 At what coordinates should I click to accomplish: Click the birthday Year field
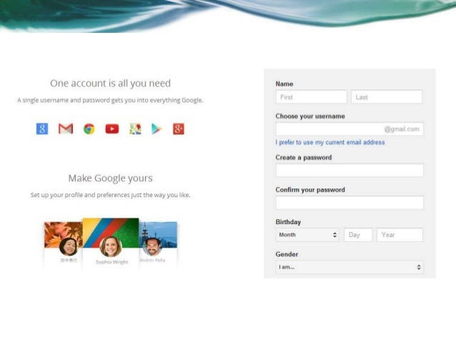coord(400,235)
